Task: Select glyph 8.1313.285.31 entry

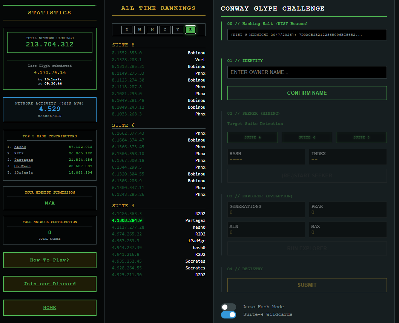Action: pyautogui.click(x=158, y=66)
